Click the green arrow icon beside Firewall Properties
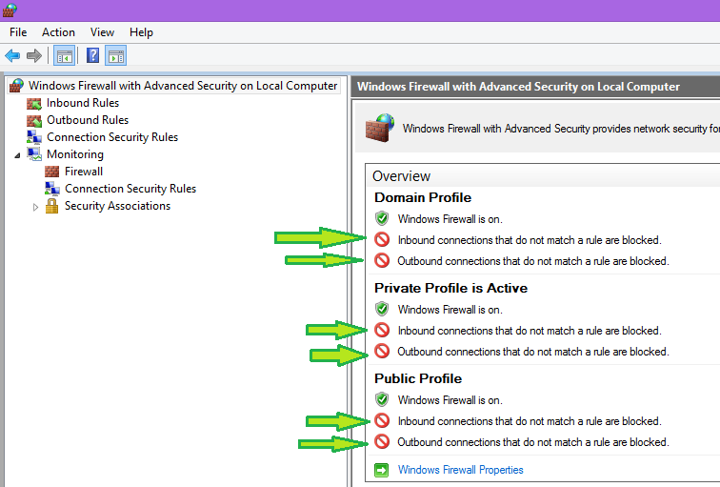This screenshot has width=720, height=487. pos(381,470)
